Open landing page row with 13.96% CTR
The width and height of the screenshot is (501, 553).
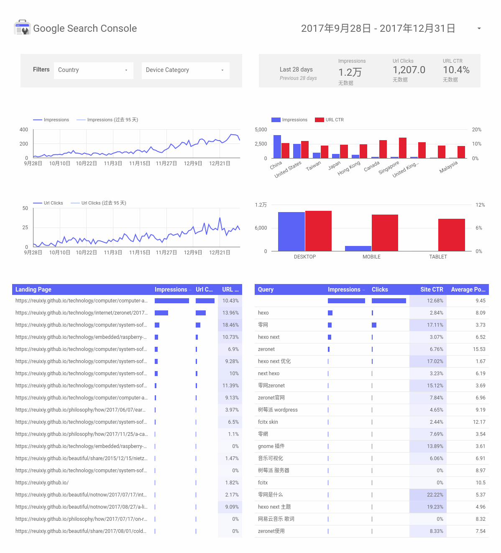(127, 313)
